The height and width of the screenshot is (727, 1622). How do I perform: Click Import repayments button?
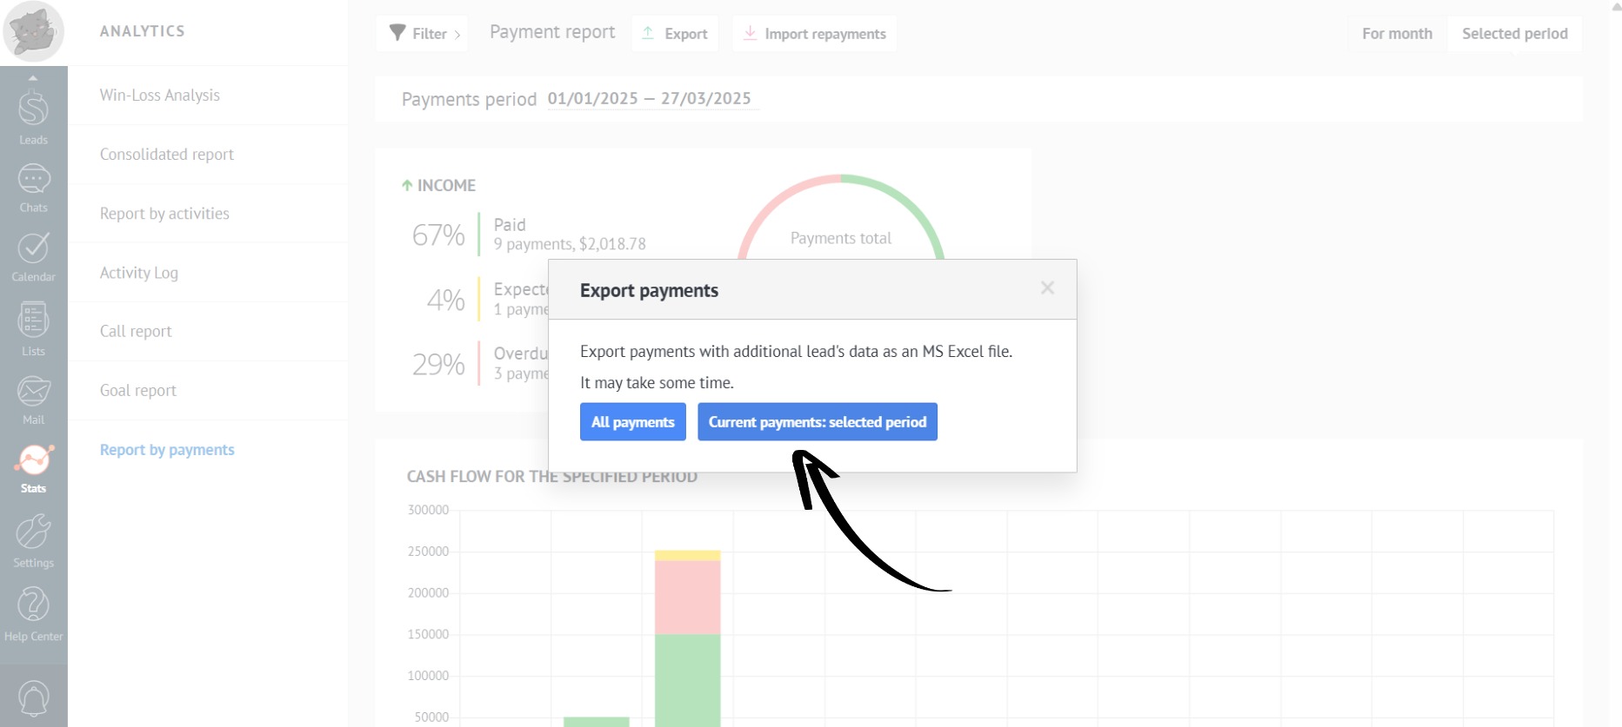814,34
